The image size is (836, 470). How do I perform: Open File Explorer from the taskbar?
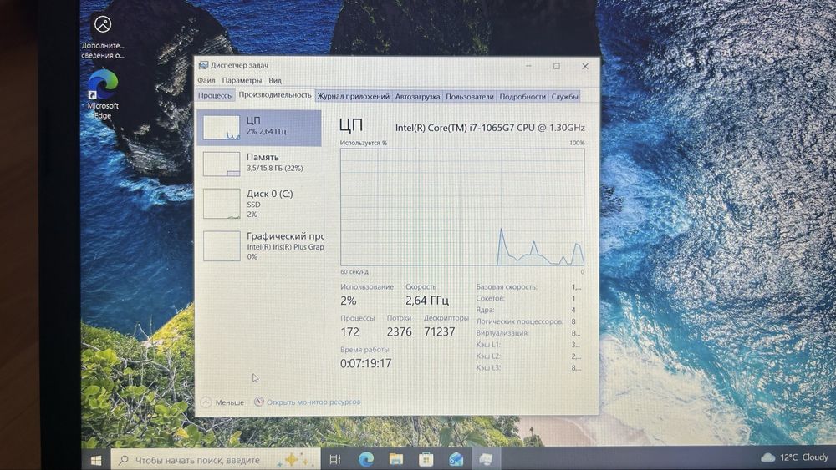click(395, 459)
